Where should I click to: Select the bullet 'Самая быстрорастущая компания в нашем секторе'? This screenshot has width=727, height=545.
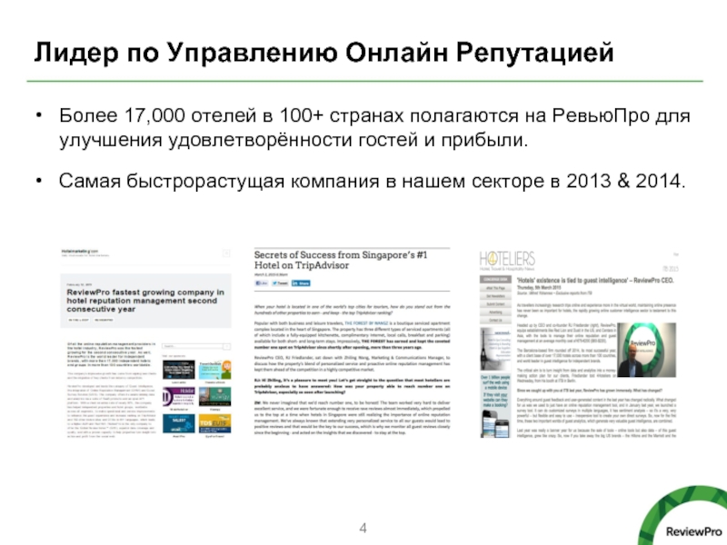pos(372,181)
